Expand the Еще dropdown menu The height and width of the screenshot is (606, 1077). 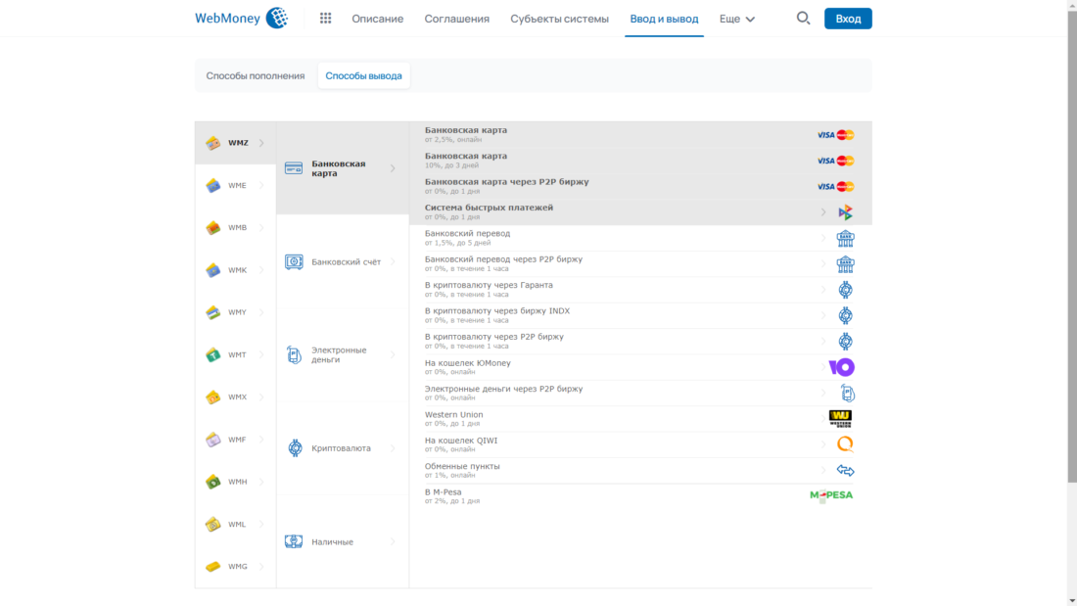click(736, 19)
